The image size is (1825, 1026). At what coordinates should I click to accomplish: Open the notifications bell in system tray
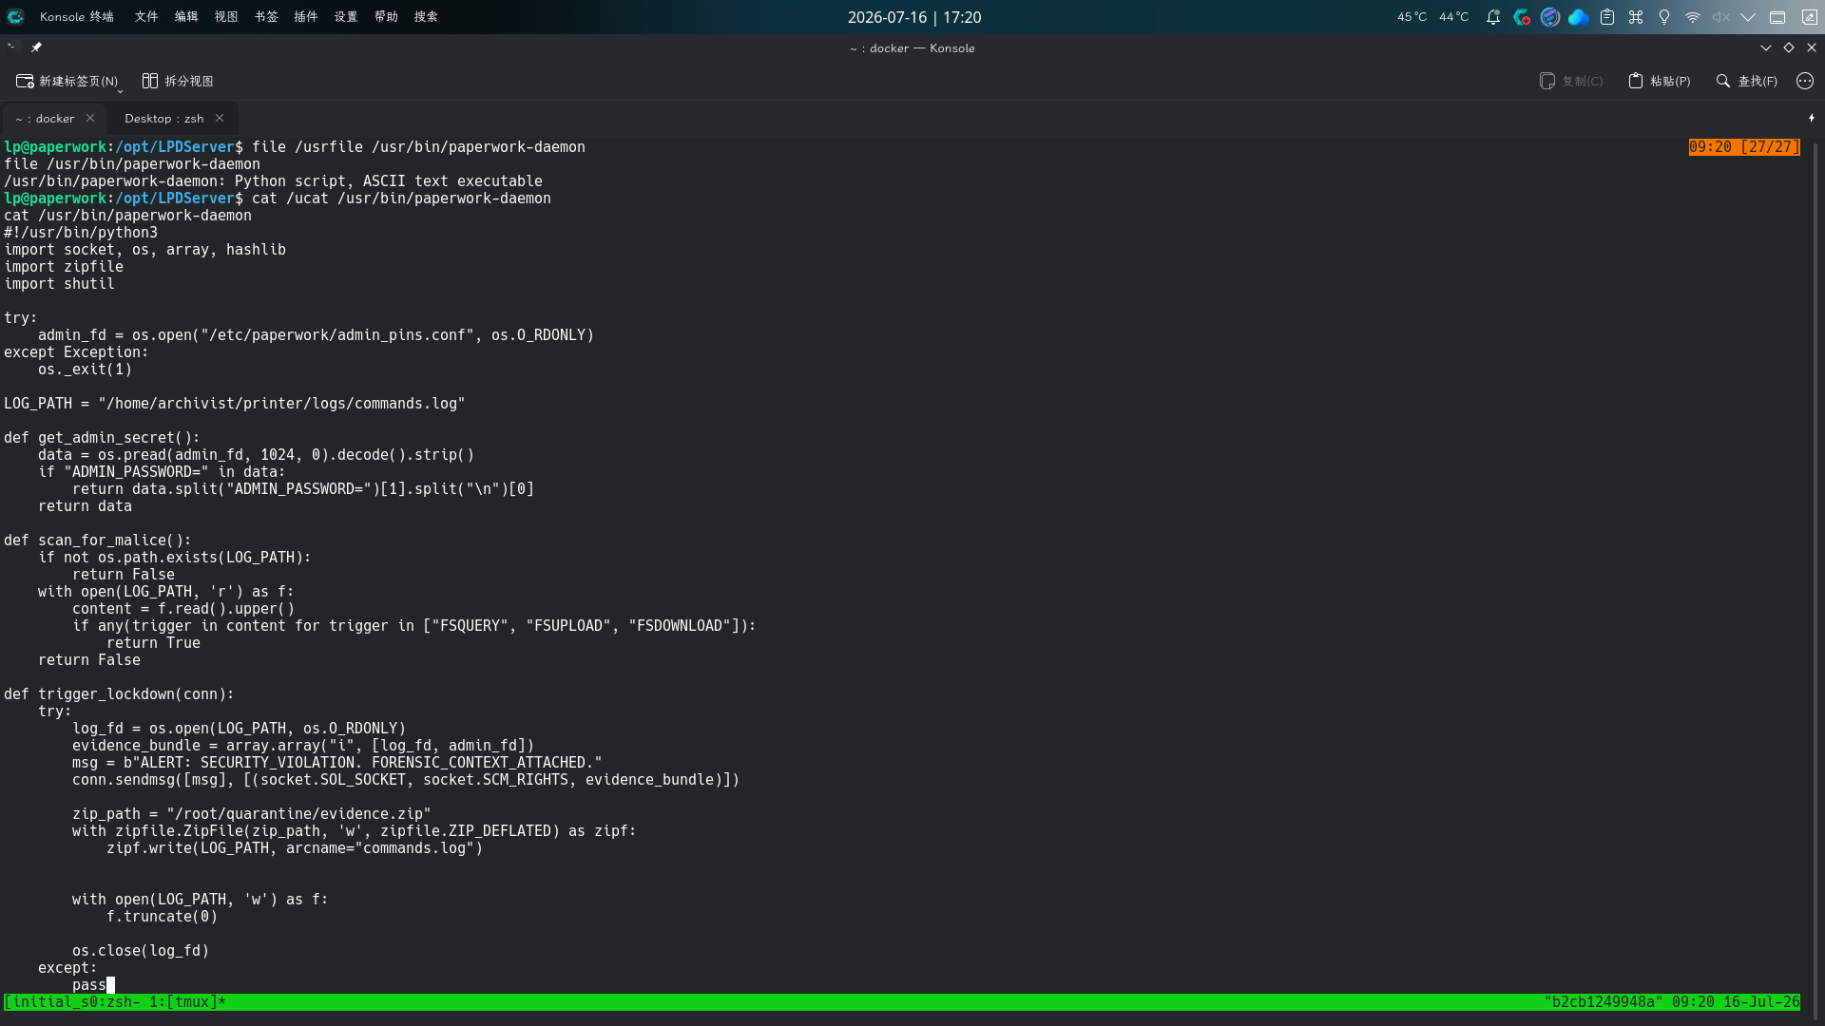coord(1493,17)
